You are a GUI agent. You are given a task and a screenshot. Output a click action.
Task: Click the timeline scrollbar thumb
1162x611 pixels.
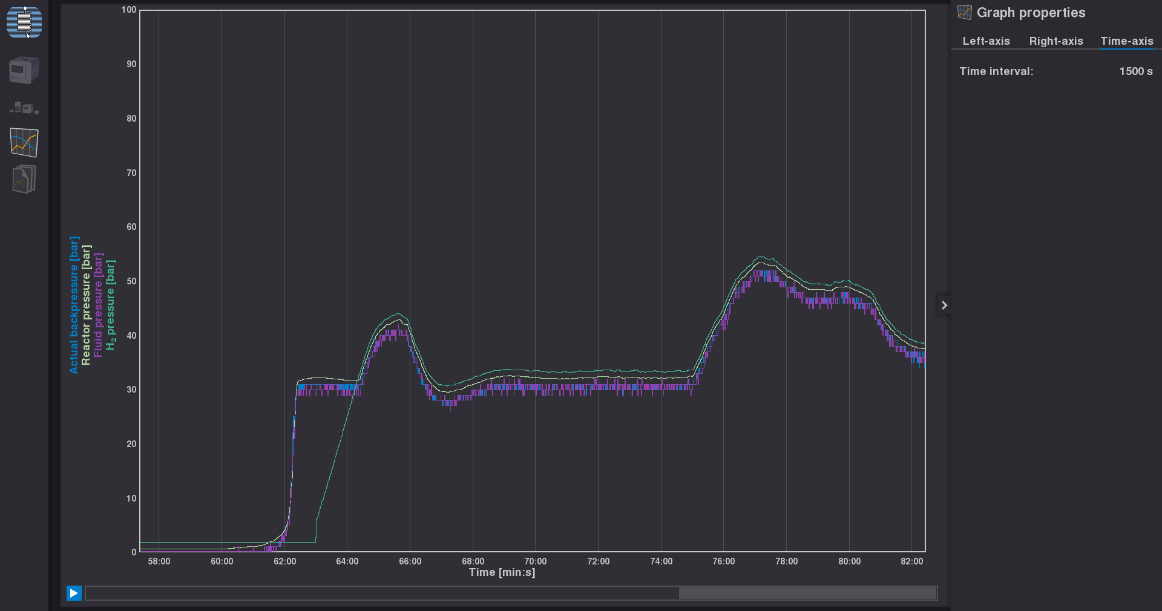808,593
